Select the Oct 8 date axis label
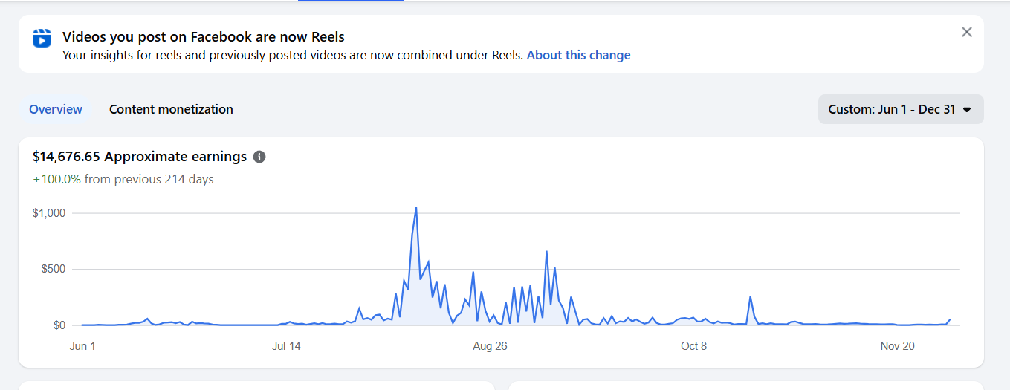The height and width of the screenshot is (390, 1010). coord(693,346)
